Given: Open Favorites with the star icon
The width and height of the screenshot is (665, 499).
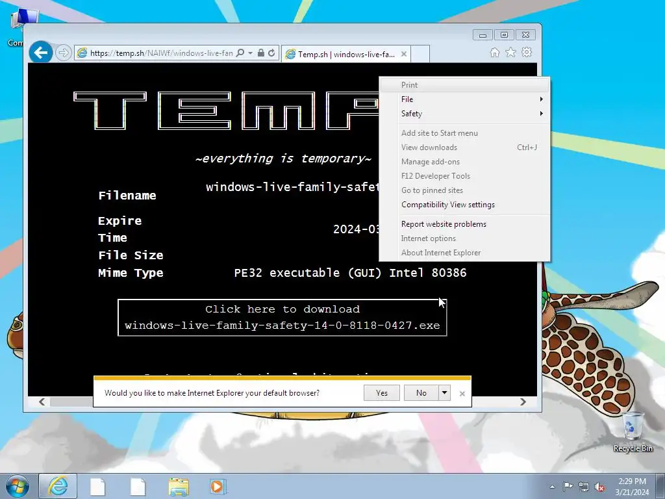Looking at the screenshot, I should point(510,52).
